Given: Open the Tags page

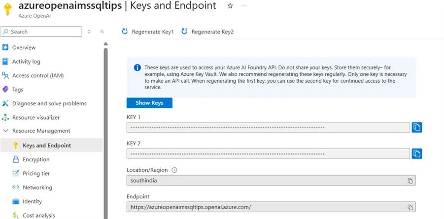Looking at the screenshot, I should coord(18,90).
